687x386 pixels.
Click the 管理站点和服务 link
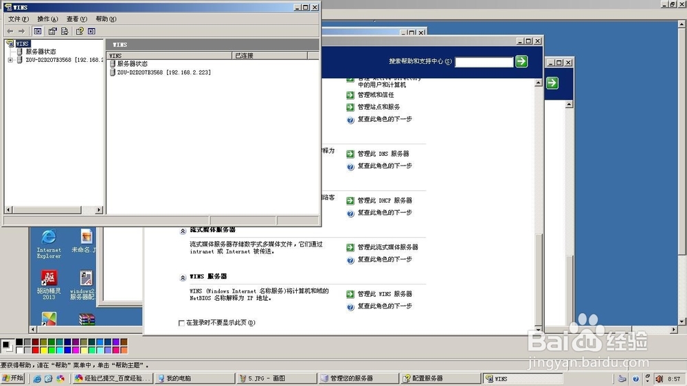click(379, 107)
